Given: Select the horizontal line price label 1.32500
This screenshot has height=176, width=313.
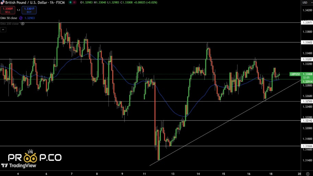Looking at the screenshot, I should tap(307, 101).
